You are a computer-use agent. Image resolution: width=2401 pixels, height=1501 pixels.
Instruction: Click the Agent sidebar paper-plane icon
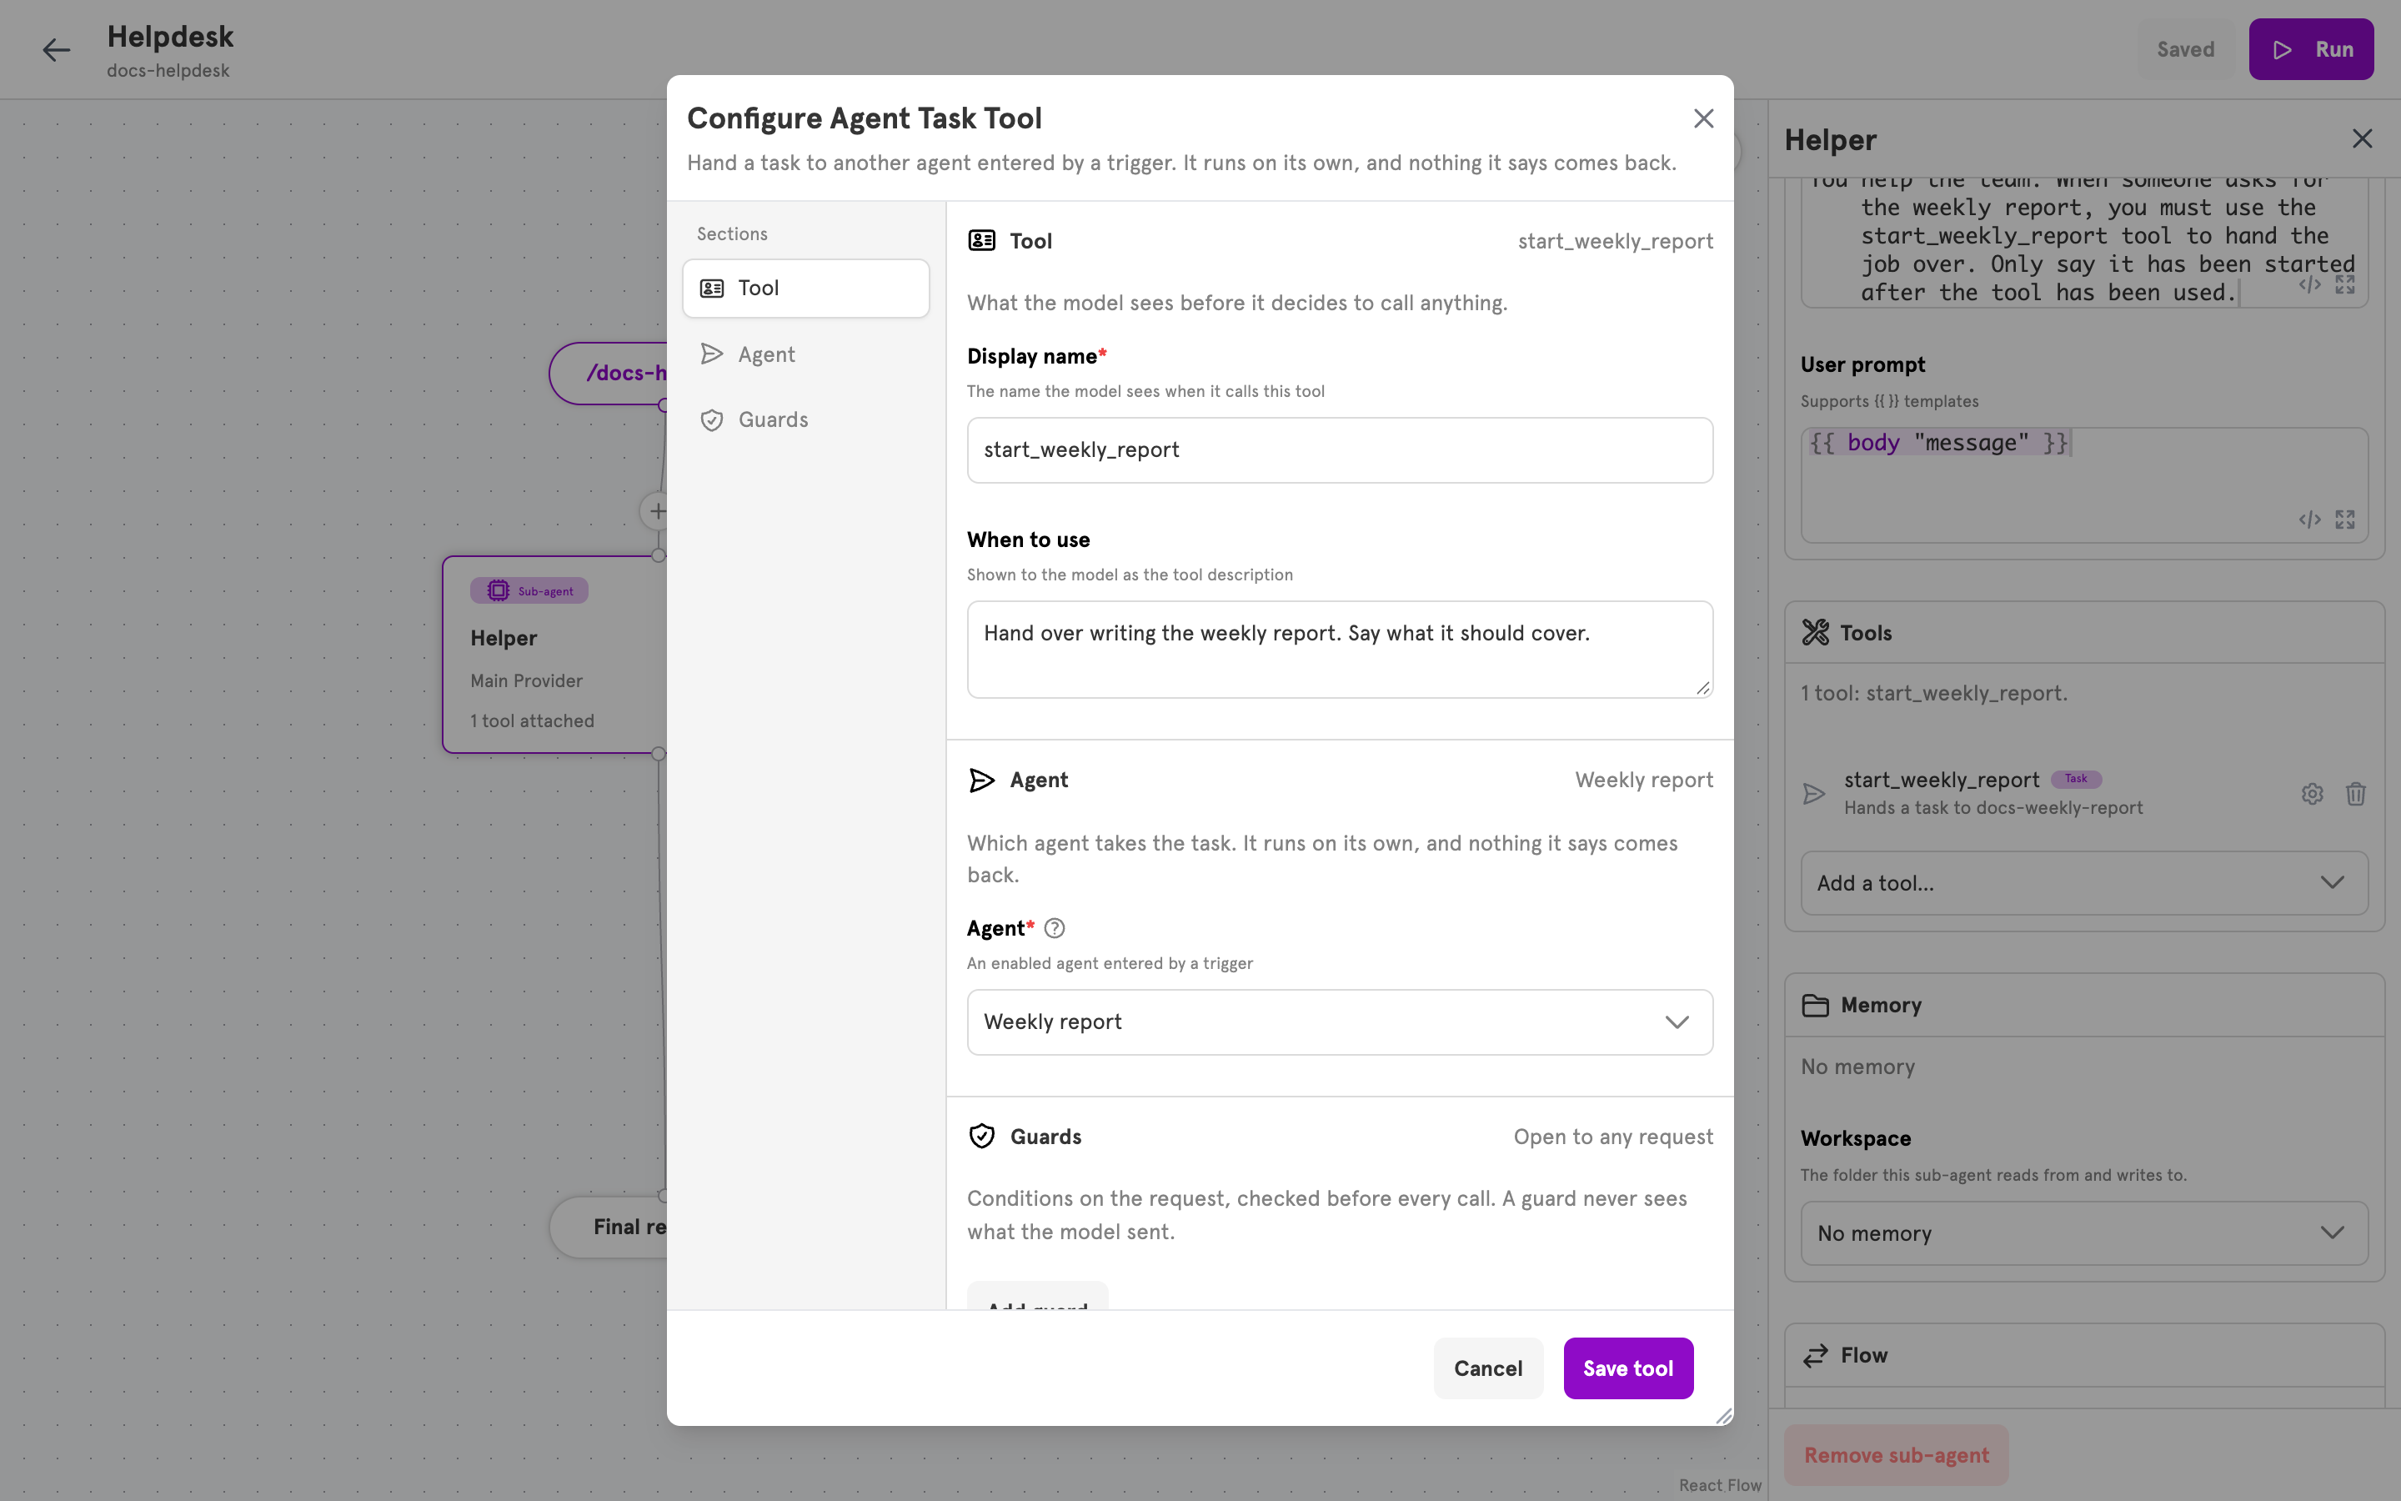(x=711, y=354)
